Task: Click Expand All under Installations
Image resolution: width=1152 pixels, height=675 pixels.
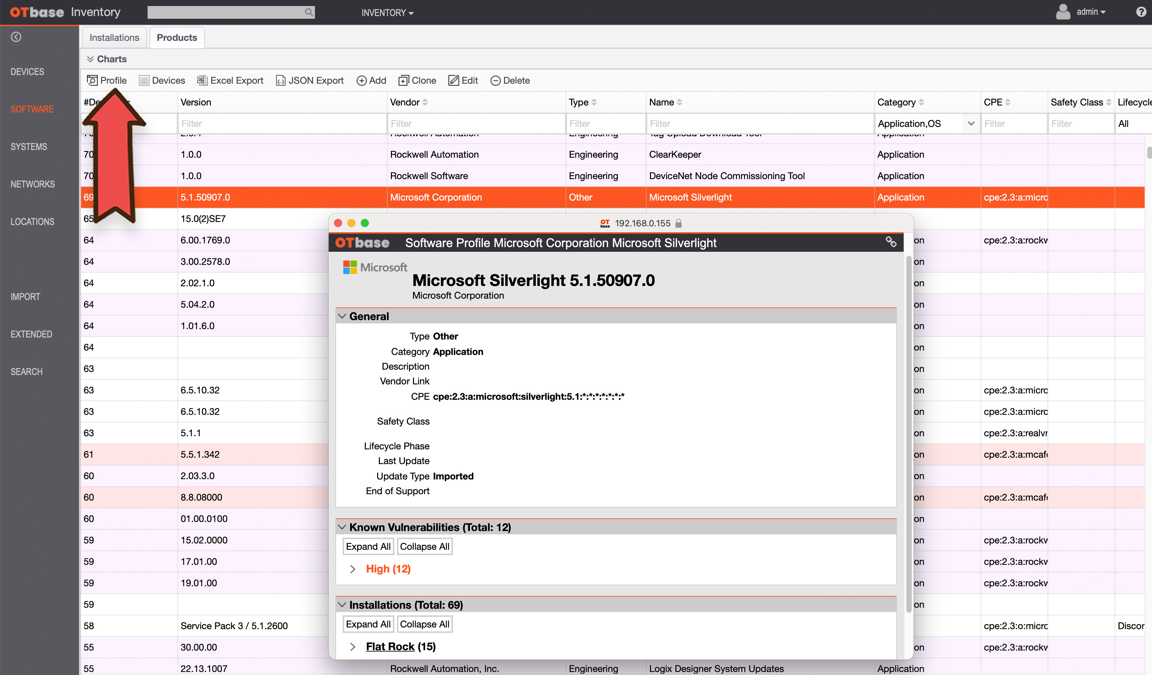Action: (368, 624)
